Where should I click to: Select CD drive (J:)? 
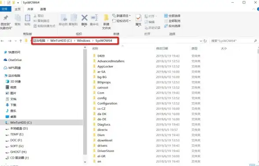(x=17, y=158)
